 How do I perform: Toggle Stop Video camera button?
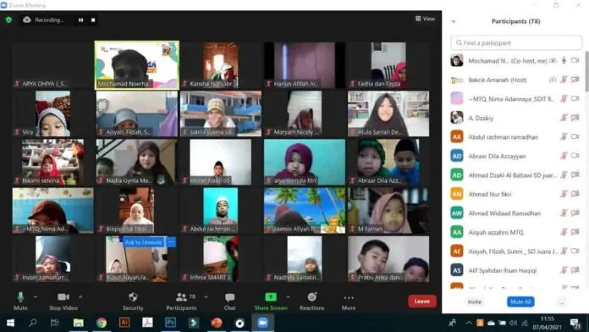click(63, 301)
